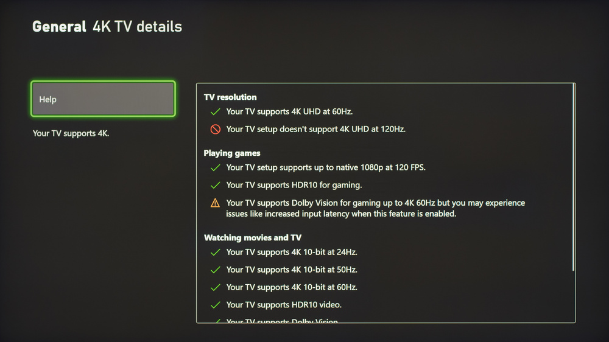Screen dimensions: 609x342
Task: Click the 'Your TV supports 4K.' status text
Action: 71,133
